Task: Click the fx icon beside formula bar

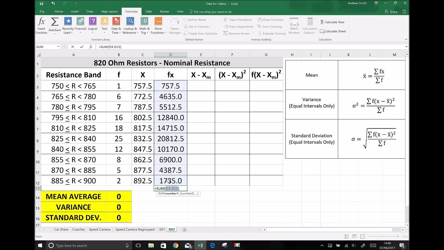Action: tap(91, 47)
